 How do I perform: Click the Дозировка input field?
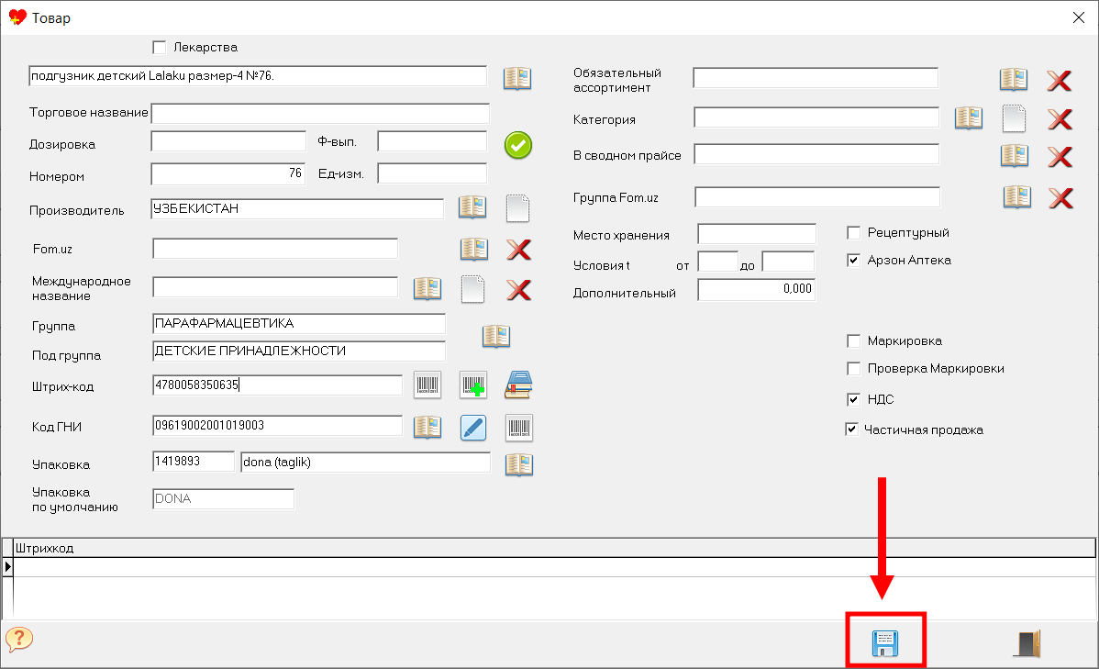pyautogui.click(x=228, y=141)
